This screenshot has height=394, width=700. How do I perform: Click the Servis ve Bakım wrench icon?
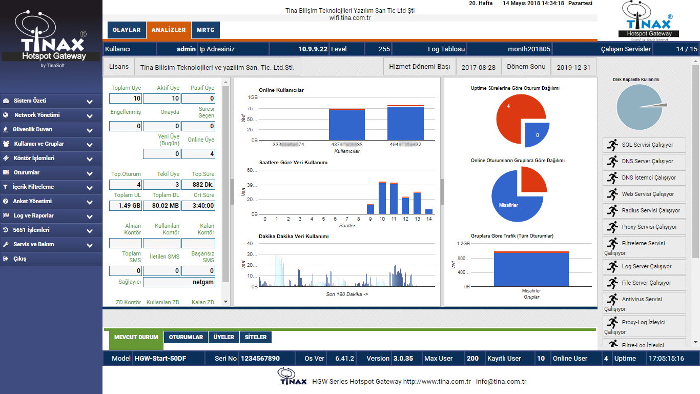tap(6, 245)
